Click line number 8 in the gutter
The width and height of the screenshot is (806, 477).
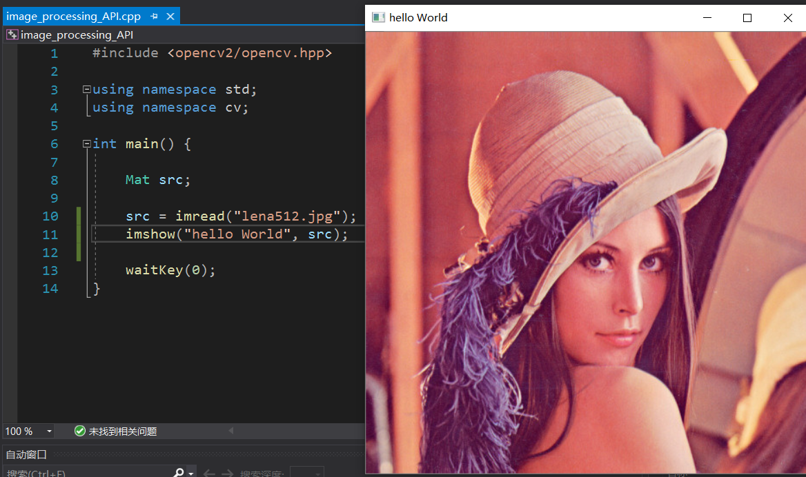click(x=54, y=180)
